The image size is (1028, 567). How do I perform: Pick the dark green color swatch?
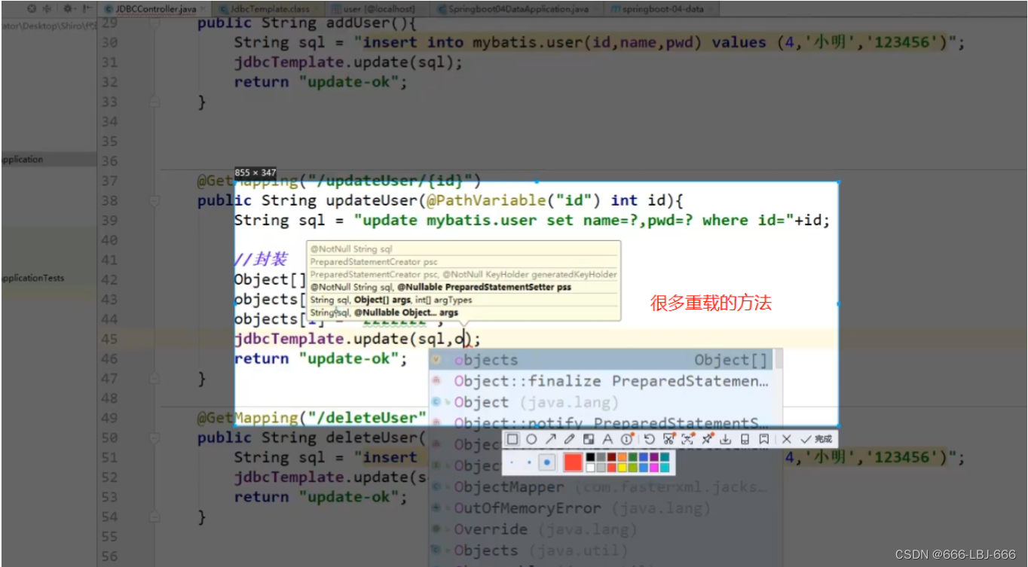coord(633,456)
